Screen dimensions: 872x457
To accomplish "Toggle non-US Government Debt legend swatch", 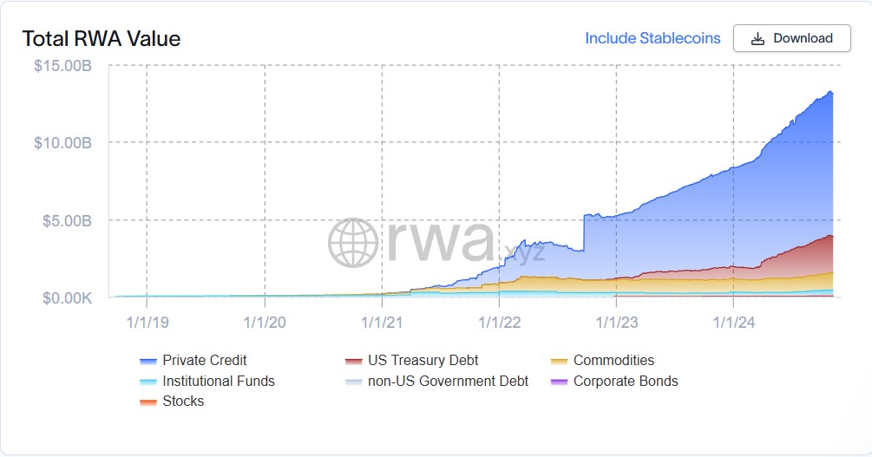I will 353,382.
